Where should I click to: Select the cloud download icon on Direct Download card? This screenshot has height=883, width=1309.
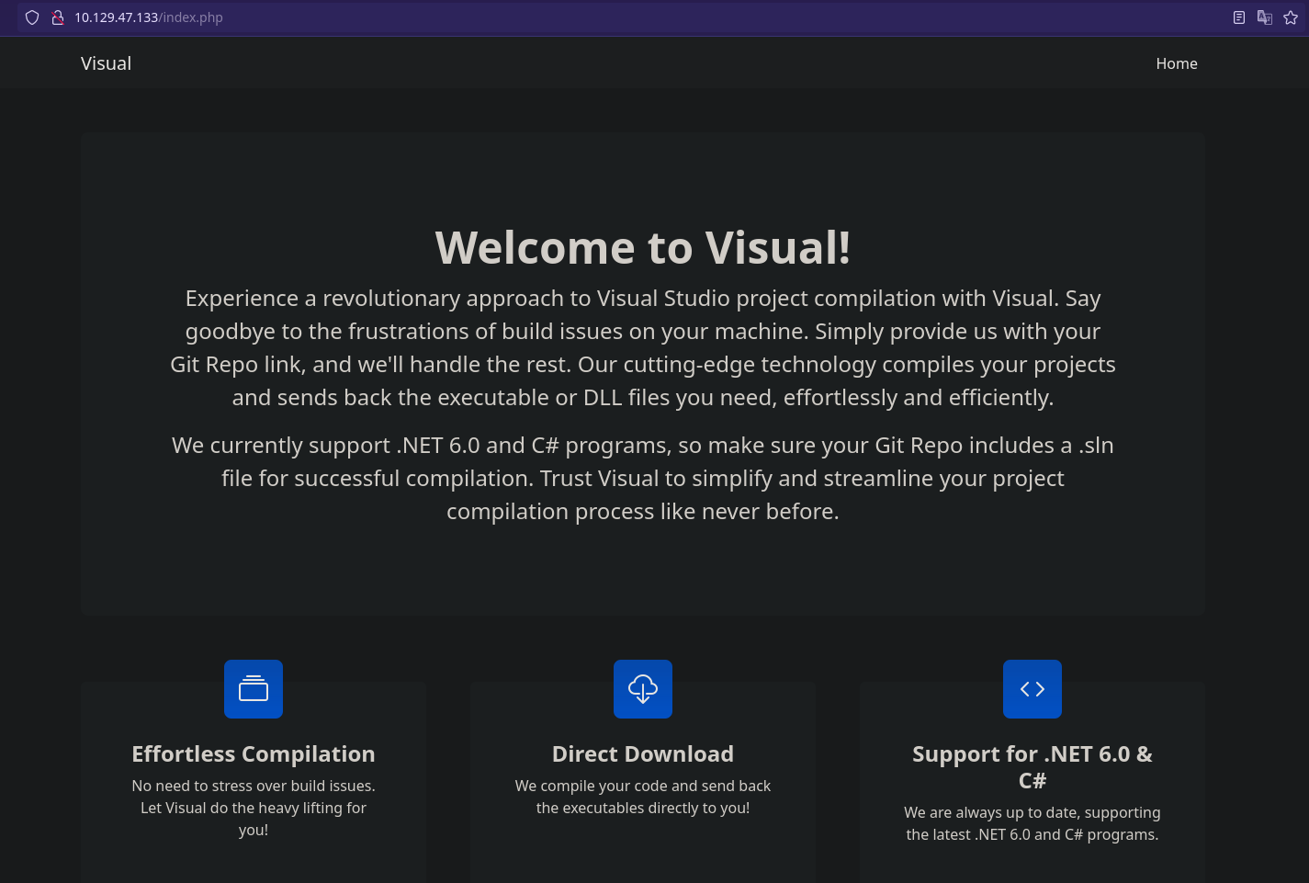click(x=643, y=689)
